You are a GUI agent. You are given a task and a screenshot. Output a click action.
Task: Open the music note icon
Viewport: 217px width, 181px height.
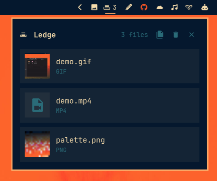pyautogui.click(x=175, y=7)
